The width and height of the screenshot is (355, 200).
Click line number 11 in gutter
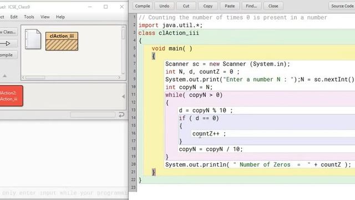click(x=134, y=94)
